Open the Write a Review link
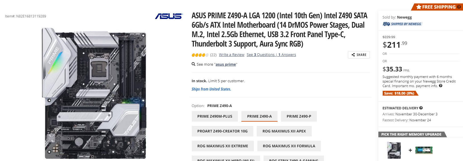The image size is (463, 161). pos(231,55)
